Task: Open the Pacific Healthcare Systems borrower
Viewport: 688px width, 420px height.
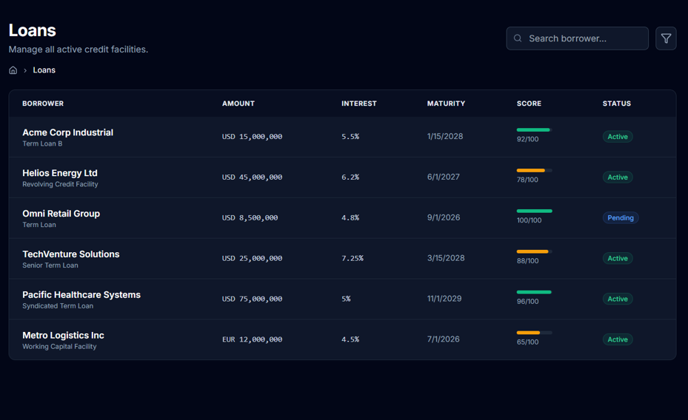Action: 81,295
